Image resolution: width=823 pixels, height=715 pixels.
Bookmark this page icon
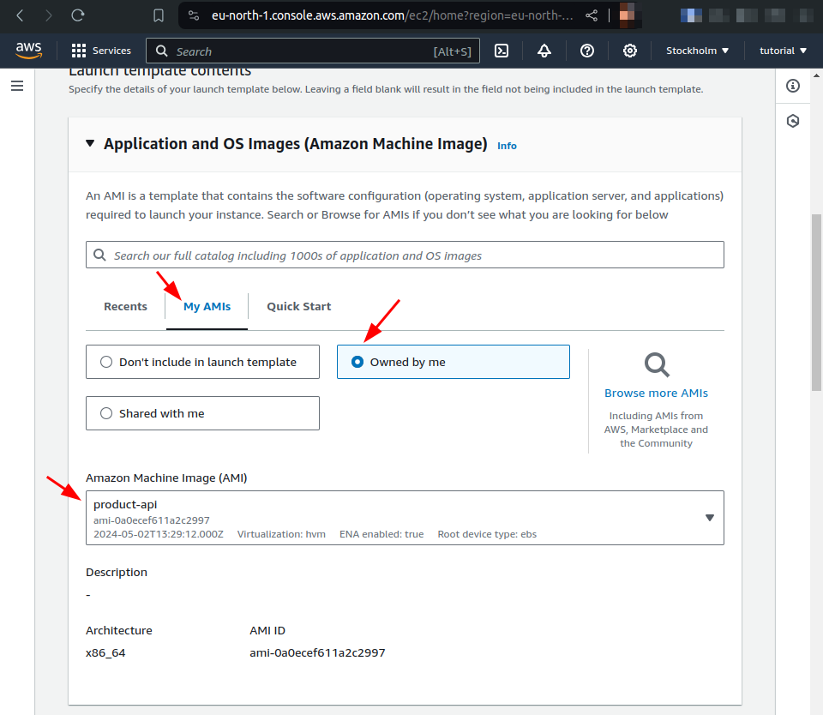(158, 15)
